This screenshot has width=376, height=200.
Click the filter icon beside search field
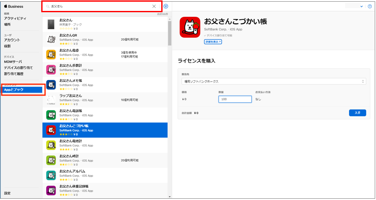165,6
